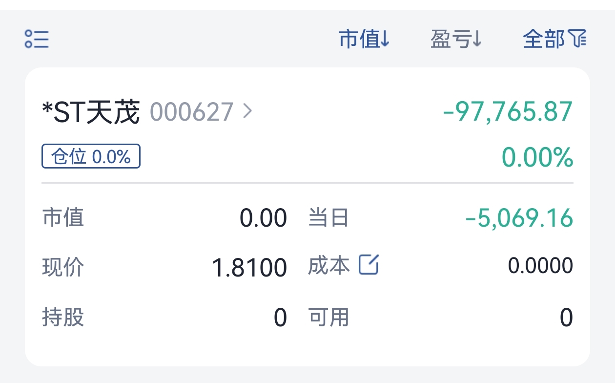This screenshot has height=383, width=615.
Task: Tap the 仓位 0.0% badge
Action: tap(91, 156)
